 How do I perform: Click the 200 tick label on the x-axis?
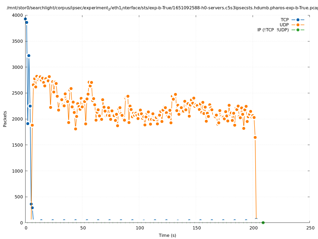click(x=253, y=228)
